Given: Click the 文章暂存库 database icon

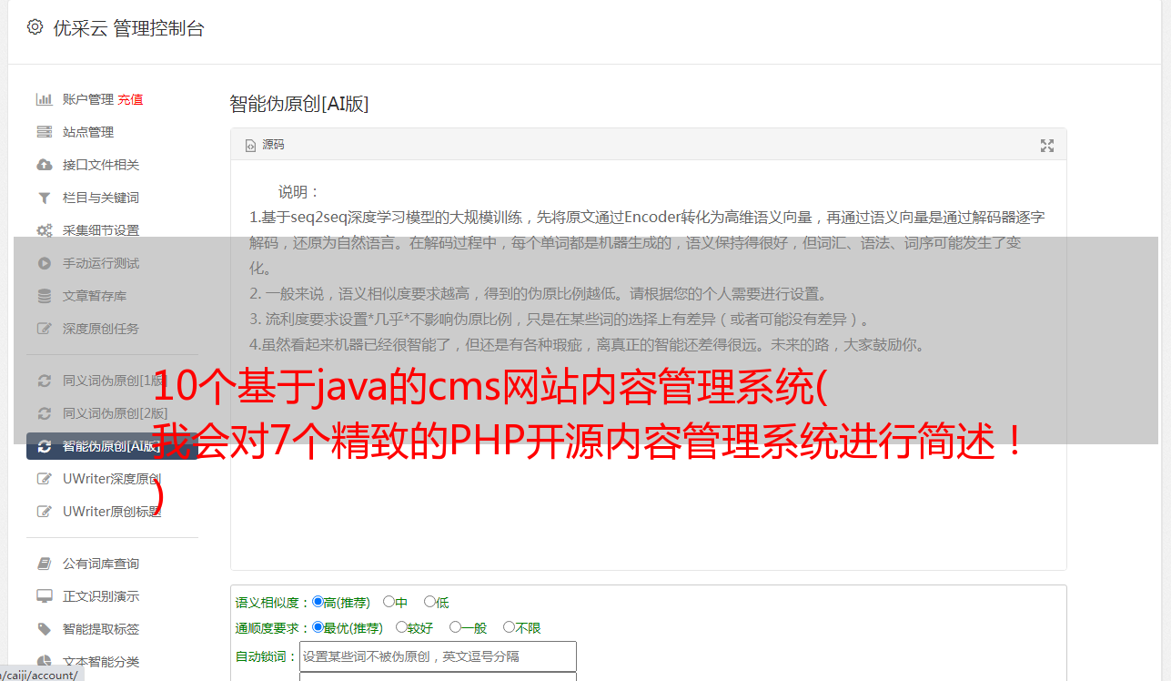Looking at the screenshot, I should point(44,296).
